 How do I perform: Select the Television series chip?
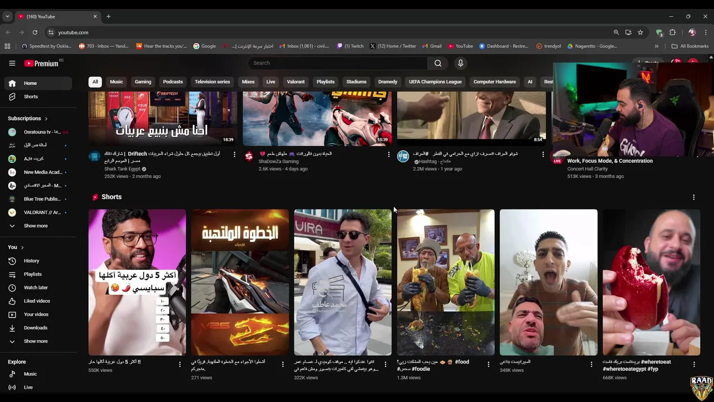tap(212, 82)
